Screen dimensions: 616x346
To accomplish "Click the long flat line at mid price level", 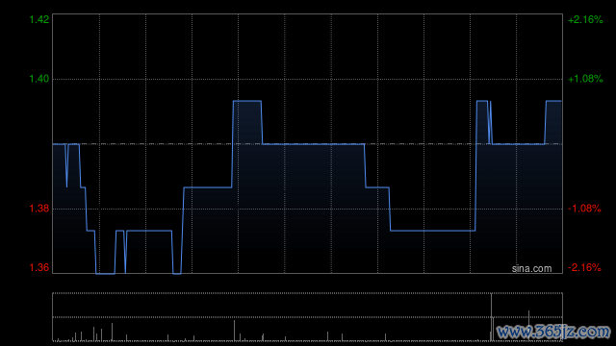I will tap(314, 144).
